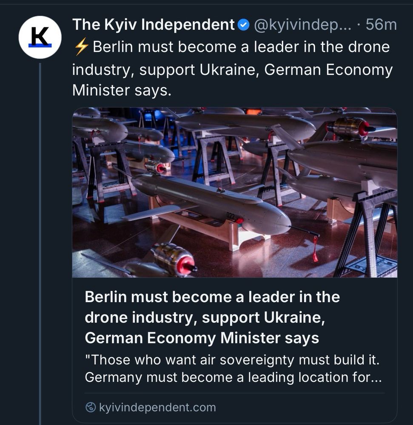Open The Kyiv Independent profile avatar
The width and height of the screenshot is (413, 425).
(40, 37)
